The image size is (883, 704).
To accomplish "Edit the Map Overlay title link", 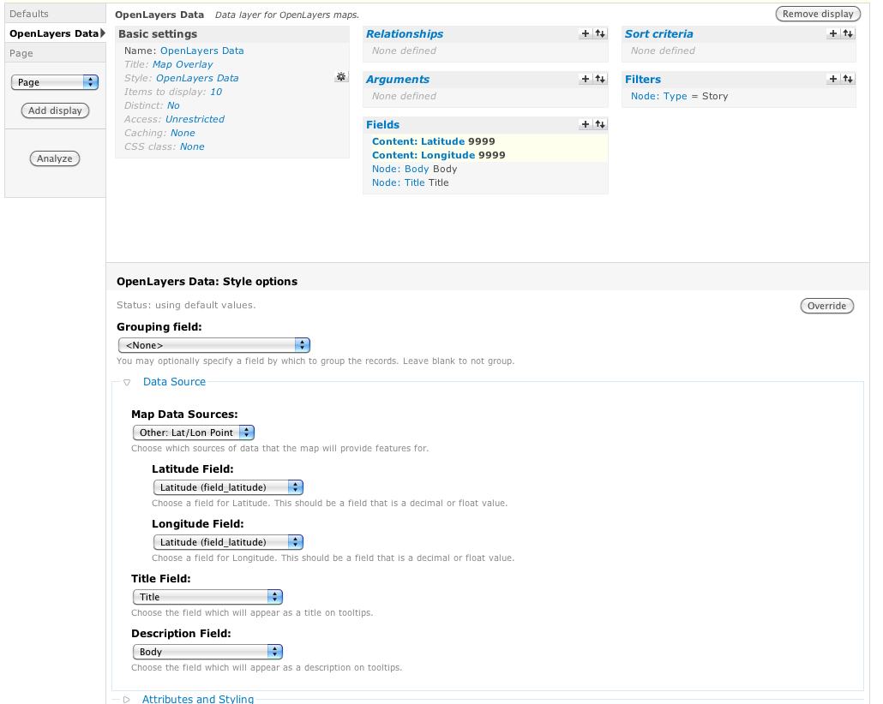I will click(183, 64).
